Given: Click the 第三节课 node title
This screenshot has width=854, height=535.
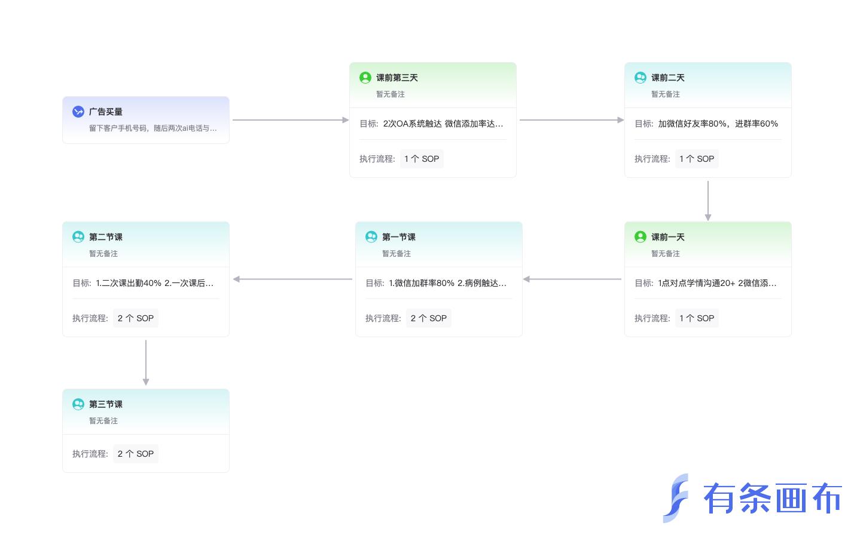Looking at the screenshot, I should (x=106, y=404).
